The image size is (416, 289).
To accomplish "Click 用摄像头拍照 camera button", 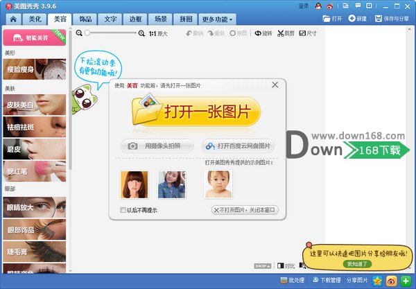I will click(x=157, y=146).
